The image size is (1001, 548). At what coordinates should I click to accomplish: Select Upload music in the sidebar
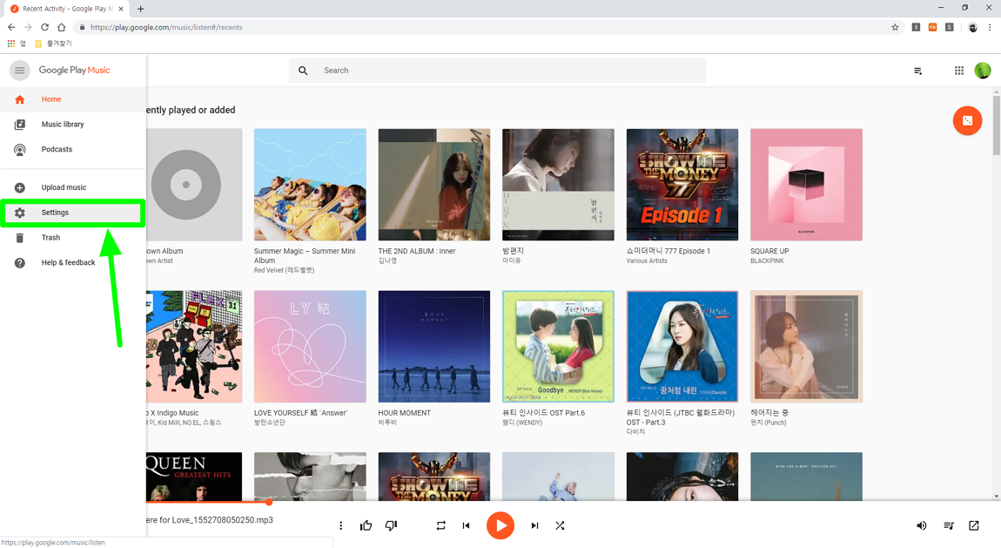click(73, 188)
